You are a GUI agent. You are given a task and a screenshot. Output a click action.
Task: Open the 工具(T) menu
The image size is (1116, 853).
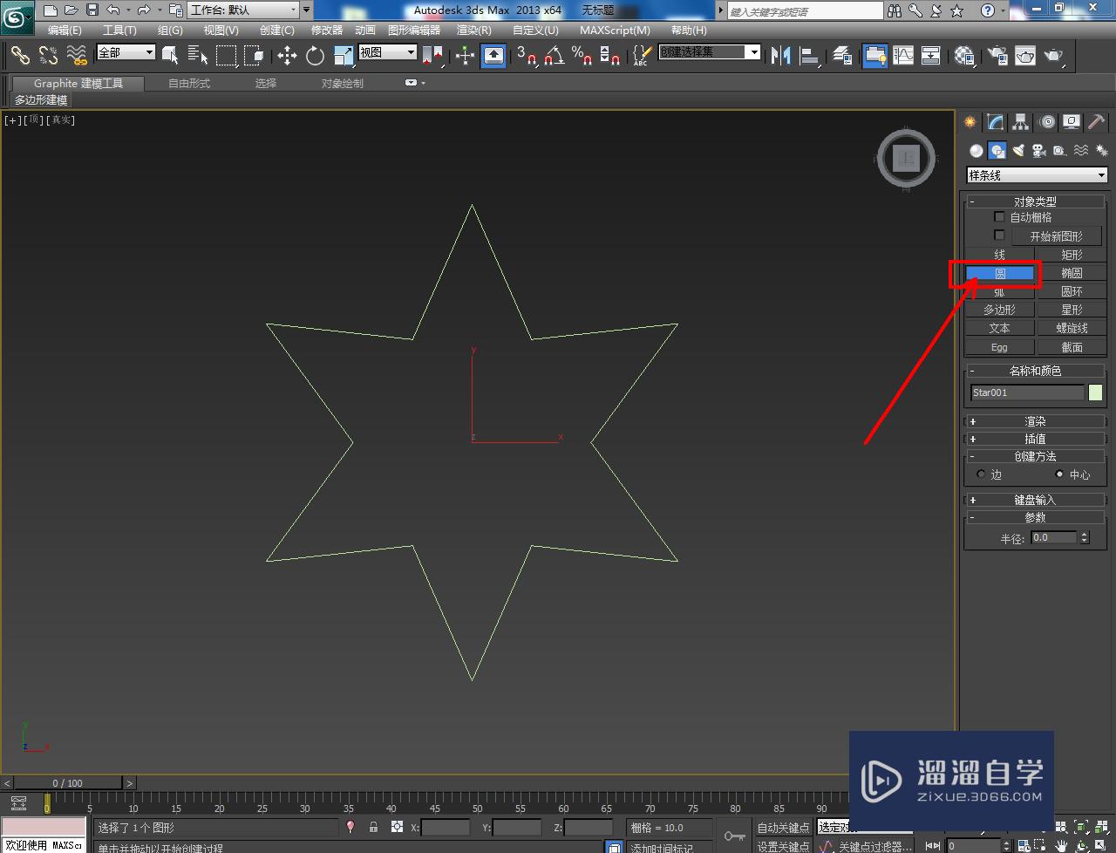119,30
